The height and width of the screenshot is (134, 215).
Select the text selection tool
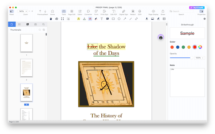[57, 19]
